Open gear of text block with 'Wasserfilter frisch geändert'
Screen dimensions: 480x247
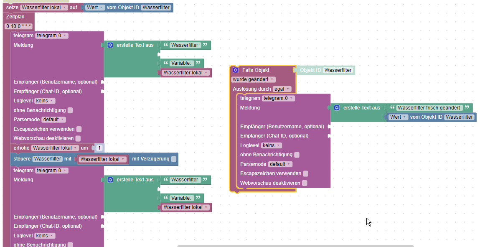pyautogui.click(x=337, y=108)
